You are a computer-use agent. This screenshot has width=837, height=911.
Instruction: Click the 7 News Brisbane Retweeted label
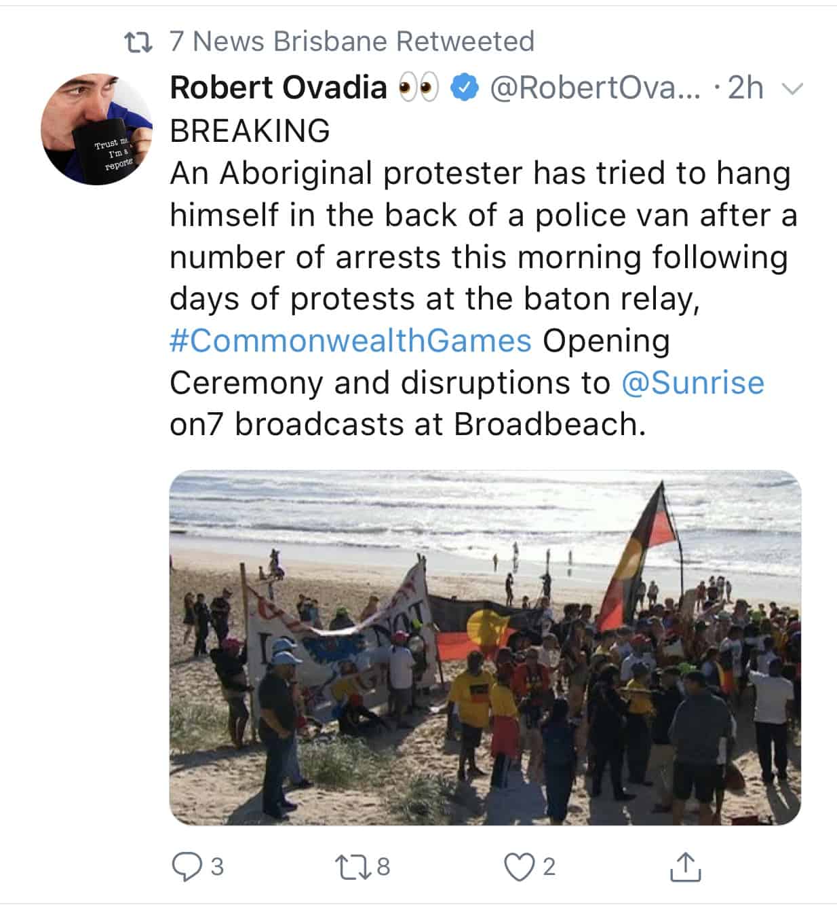click(351, 42)
